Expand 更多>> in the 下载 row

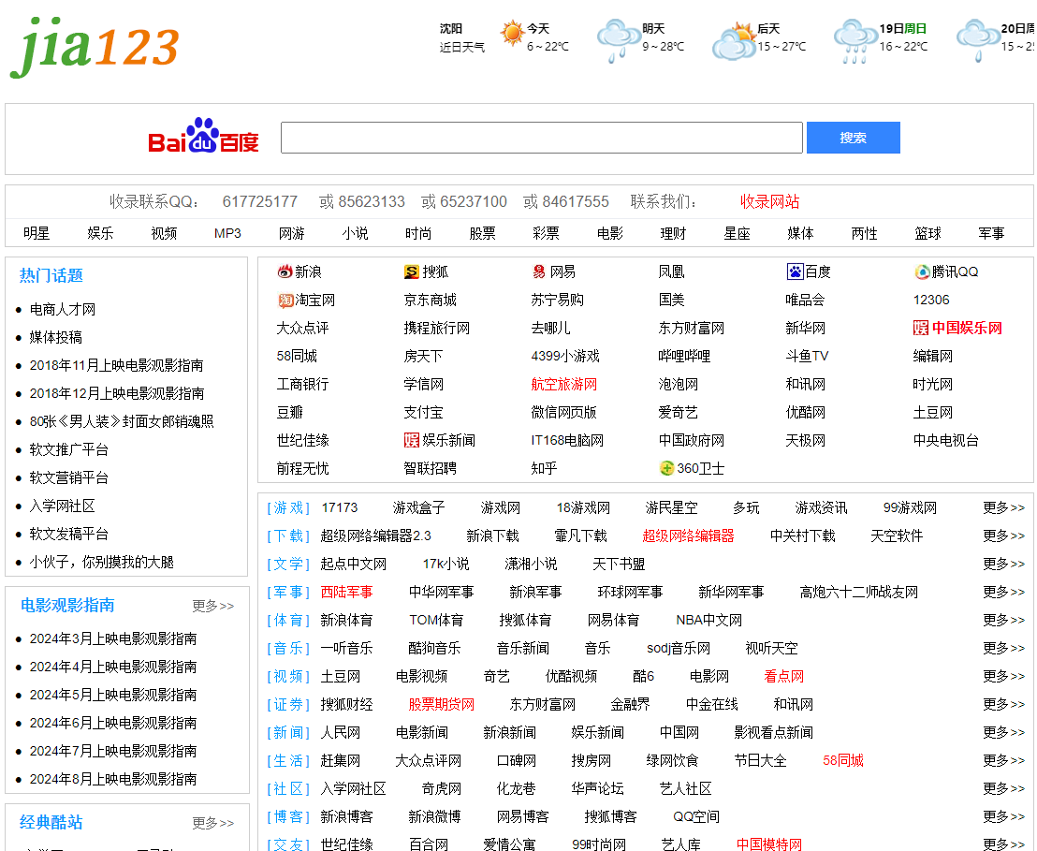[1004, 536]
